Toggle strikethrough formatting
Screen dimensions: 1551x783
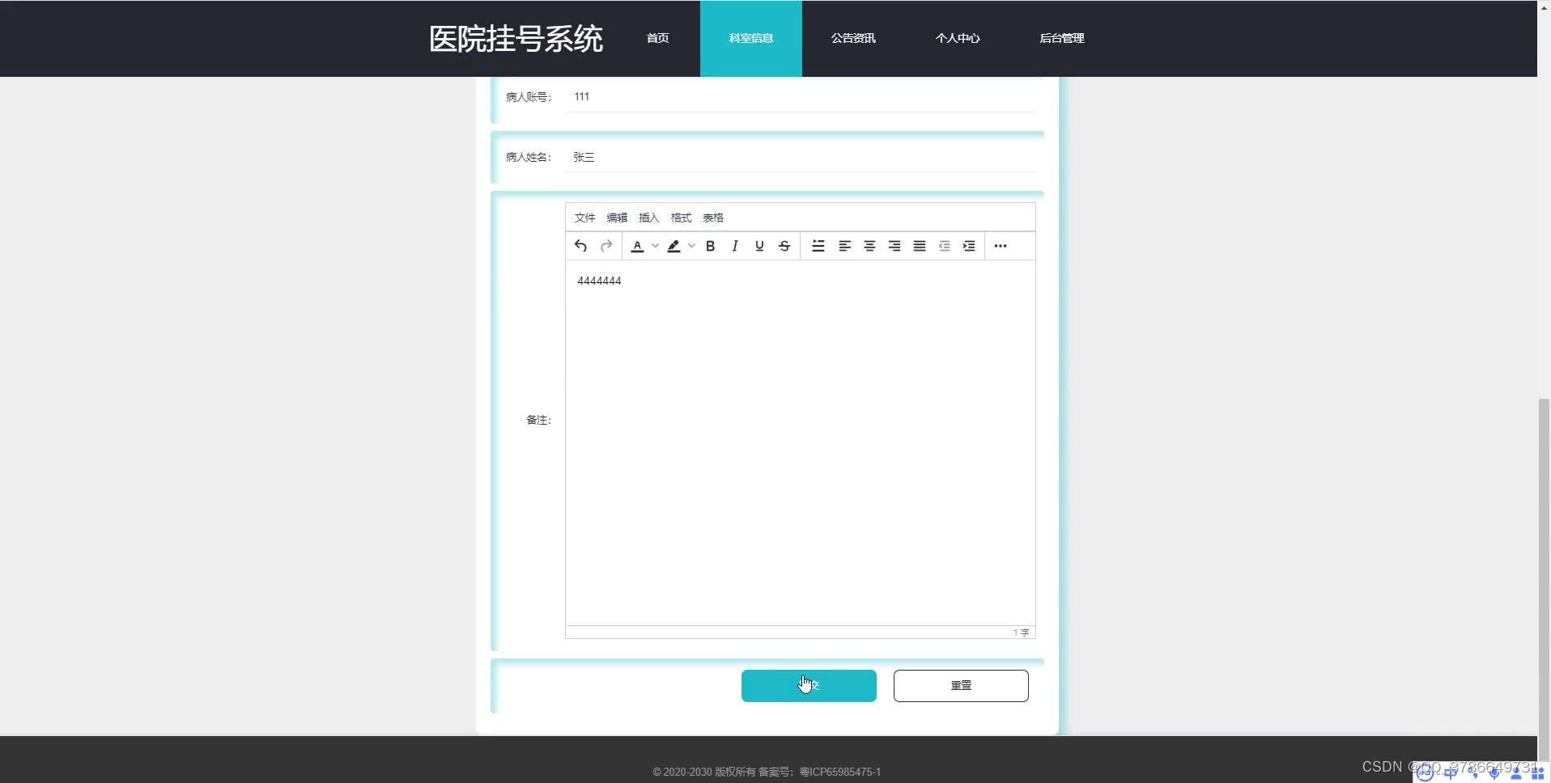pos(784,246)
